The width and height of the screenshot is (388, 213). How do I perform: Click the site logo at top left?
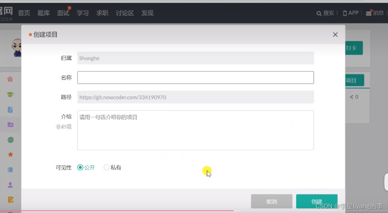coord(6,14)
